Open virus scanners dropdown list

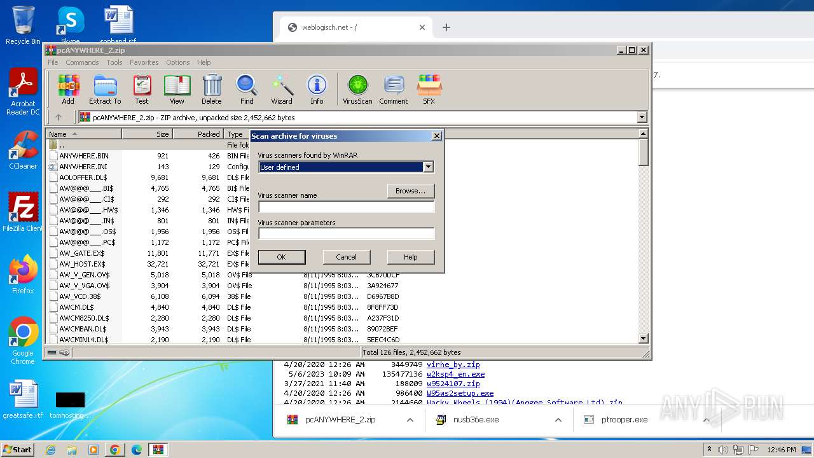(x=428, y=167)
